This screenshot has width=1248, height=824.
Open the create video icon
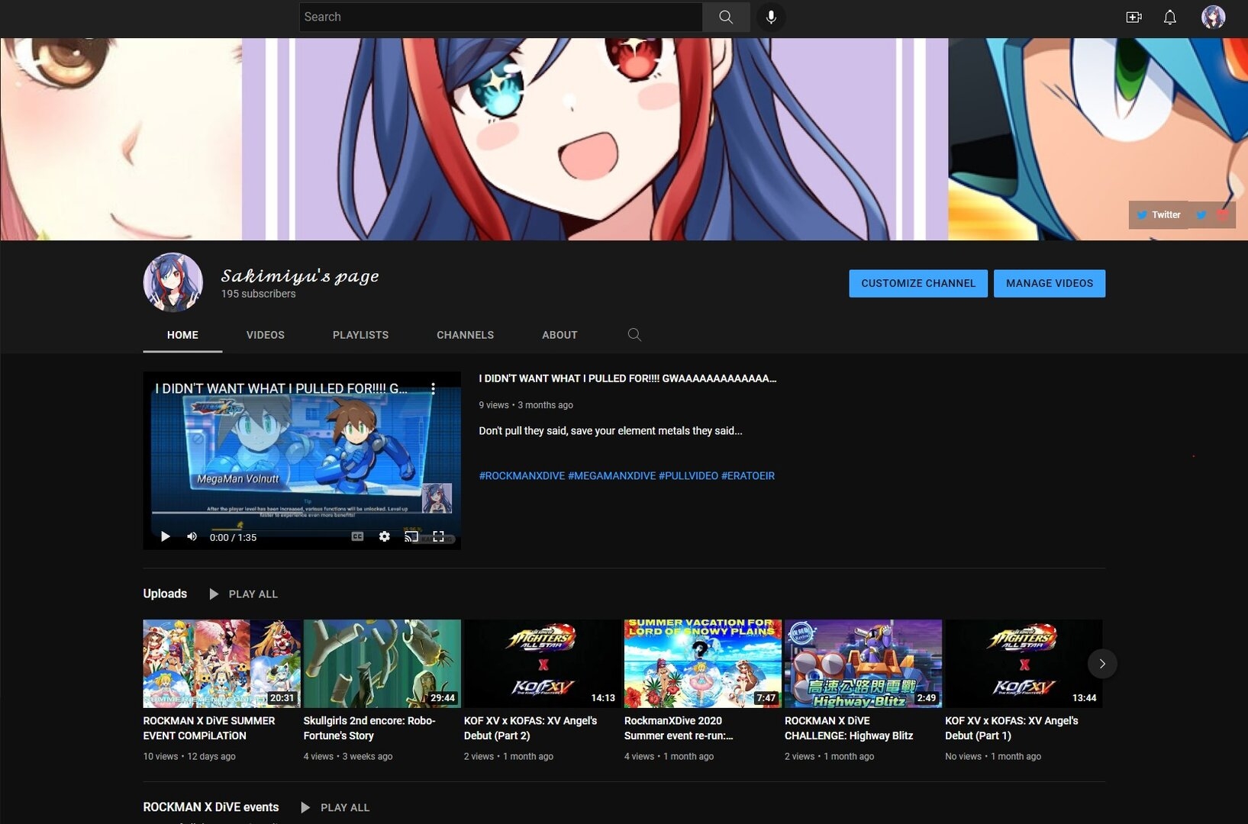click(1134, 17)
